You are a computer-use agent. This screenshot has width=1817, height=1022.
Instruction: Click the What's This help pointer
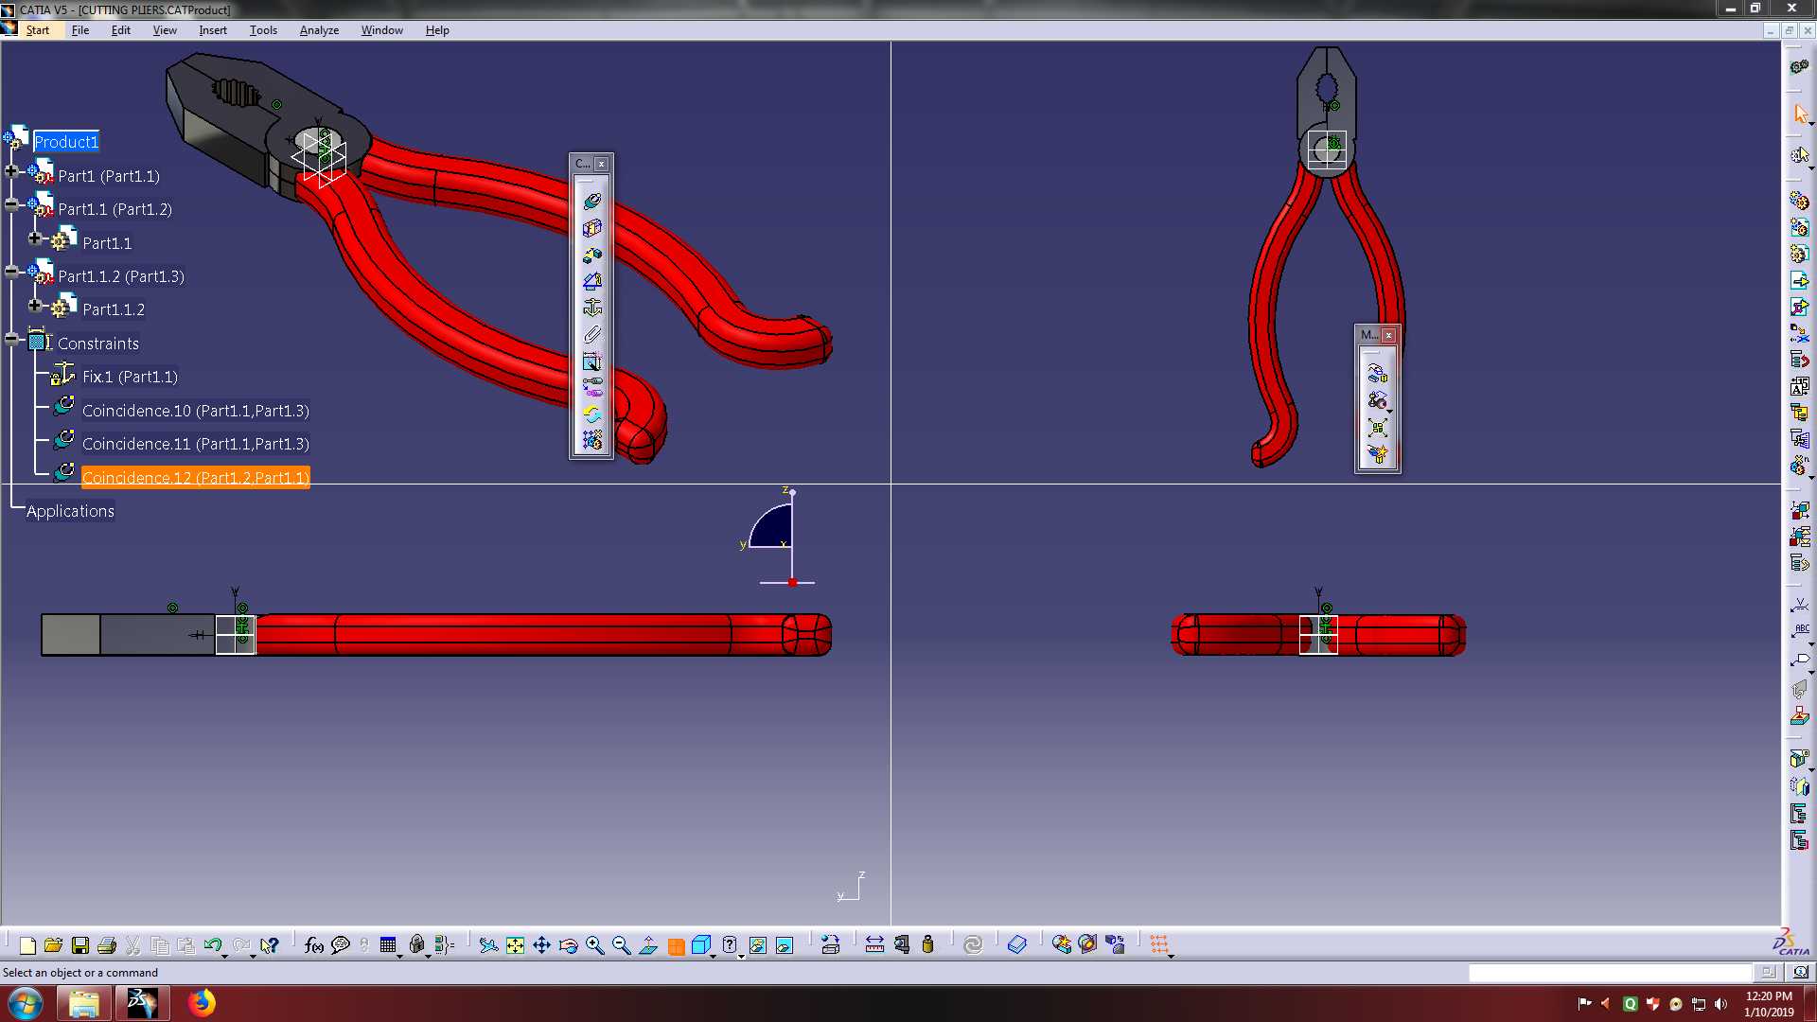click(x=270, y=945)
